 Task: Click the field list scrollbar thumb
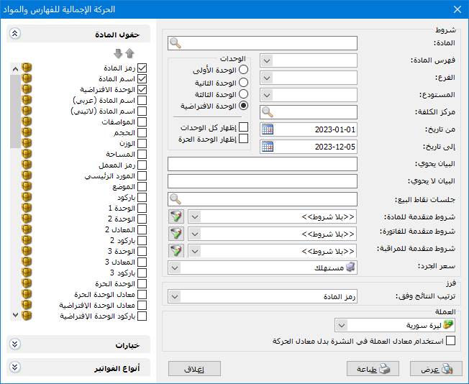pyautogui.click(x=15, y=111)
